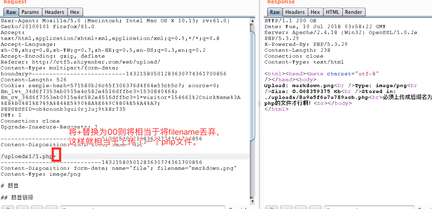Click the request pane scrollbar up arrow
The height and width of the screenshot is (209, 432).
(253, 20)
